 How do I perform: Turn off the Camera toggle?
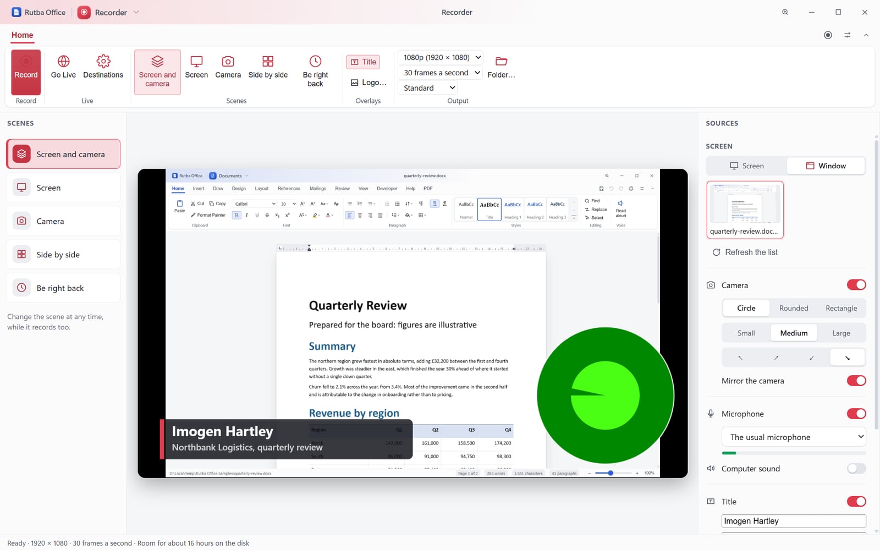tap(856, 285)
